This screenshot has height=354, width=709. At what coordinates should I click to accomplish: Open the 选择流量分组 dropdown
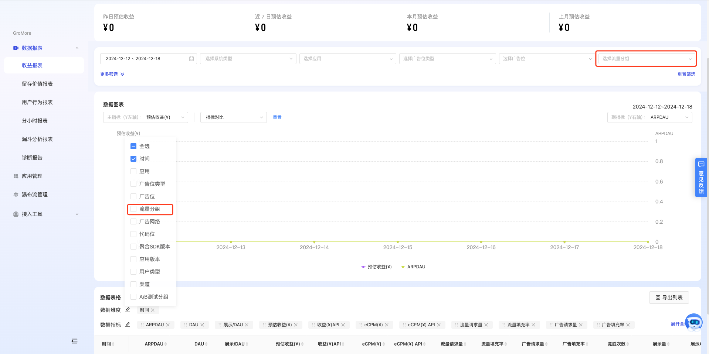pos(647,59)
